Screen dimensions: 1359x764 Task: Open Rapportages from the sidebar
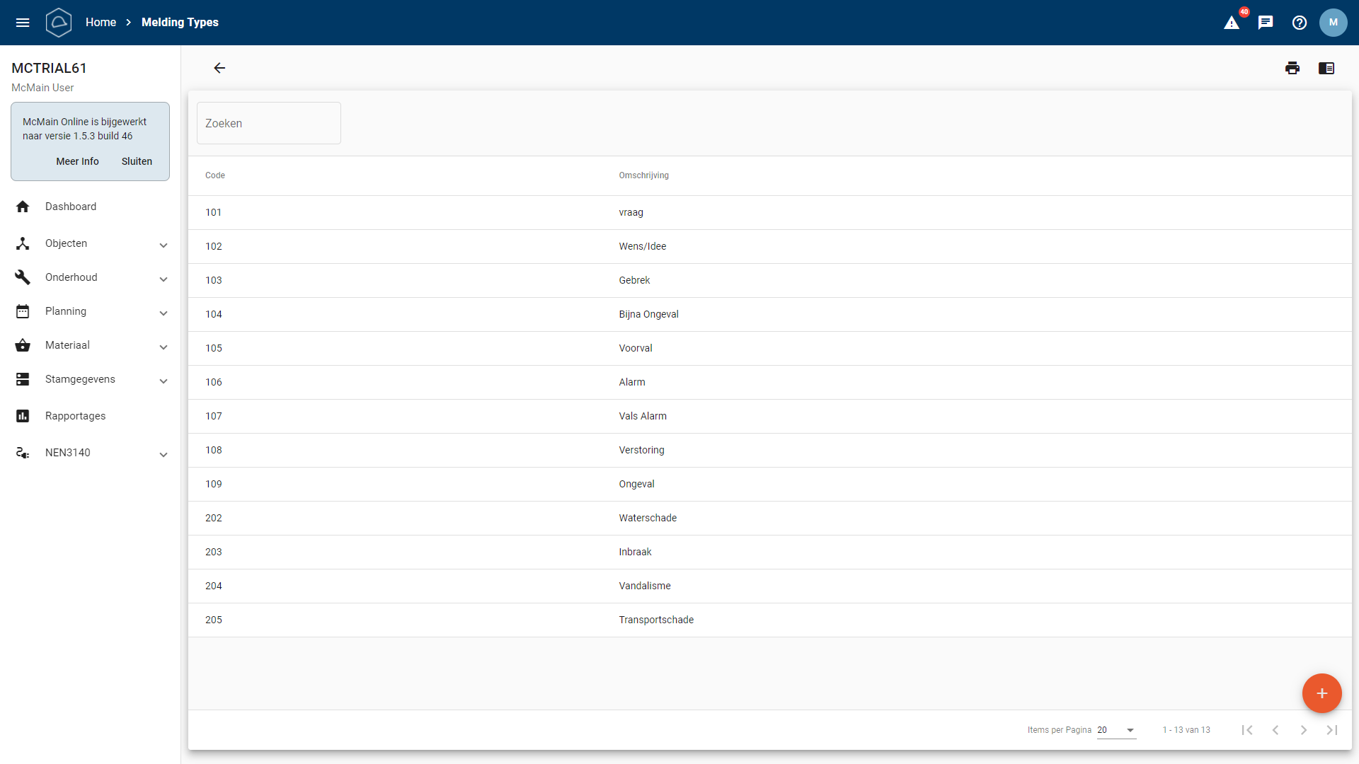(75, 416)
